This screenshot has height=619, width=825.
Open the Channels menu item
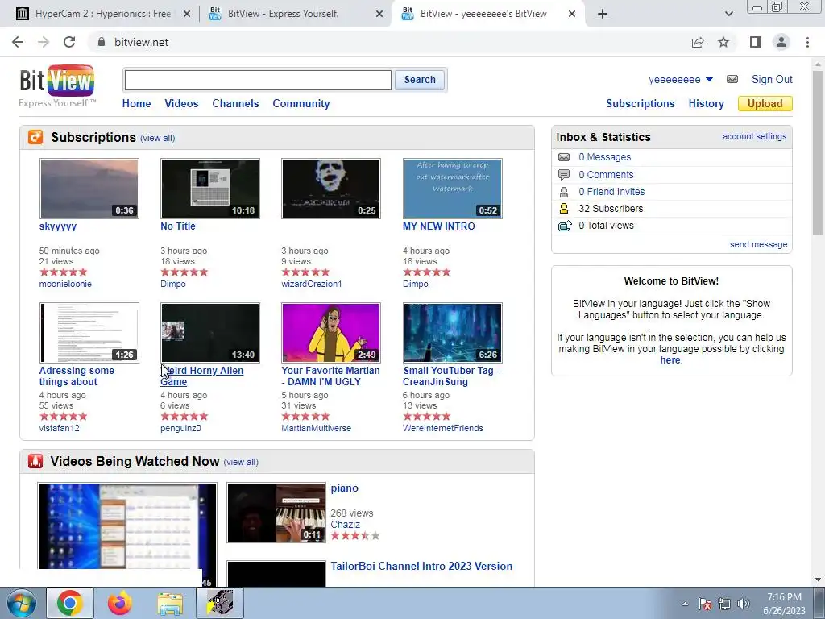pos(235,104)
